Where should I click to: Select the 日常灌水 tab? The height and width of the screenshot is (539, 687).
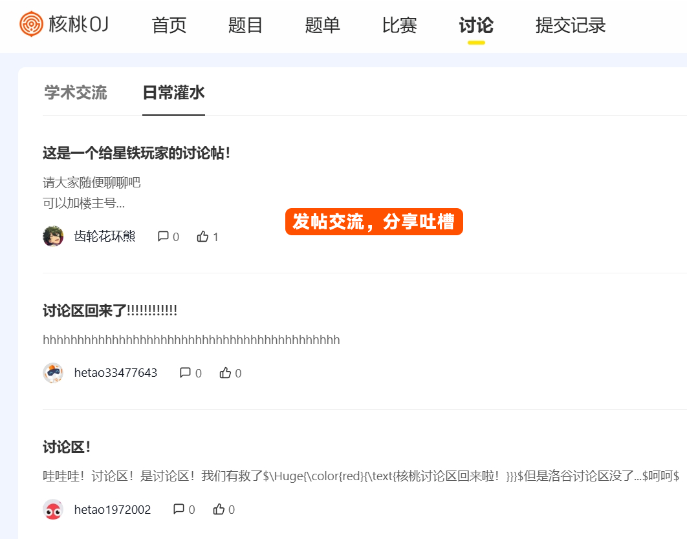(x=173, y=92)
